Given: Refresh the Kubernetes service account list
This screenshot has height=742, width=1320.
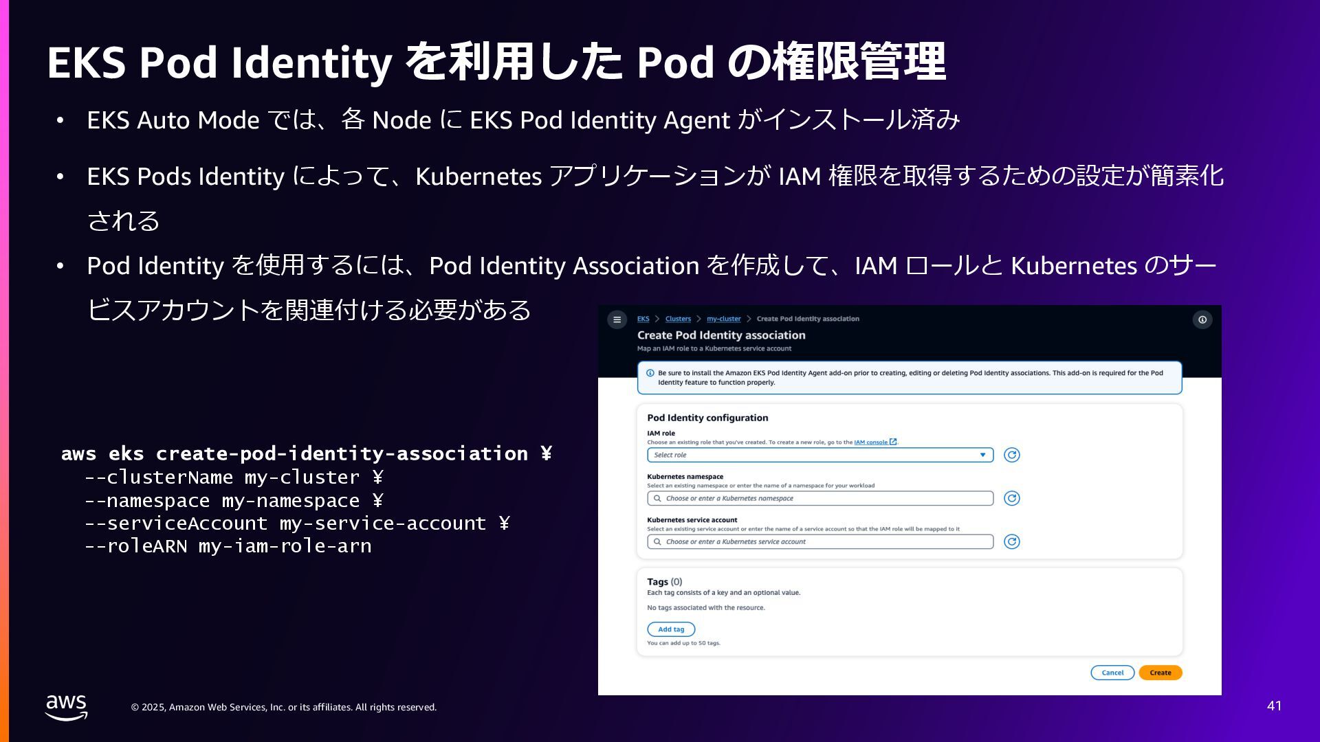Looking at the screenshot, I should 1011,541.
